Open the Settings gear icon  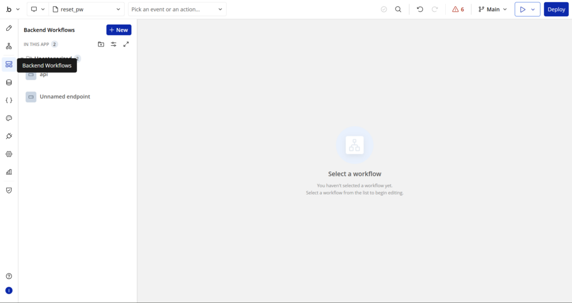tap(9, 154)
